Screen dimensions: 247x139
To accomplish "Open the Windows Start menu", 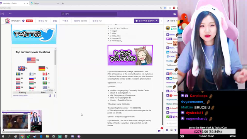I will point(3,136).
